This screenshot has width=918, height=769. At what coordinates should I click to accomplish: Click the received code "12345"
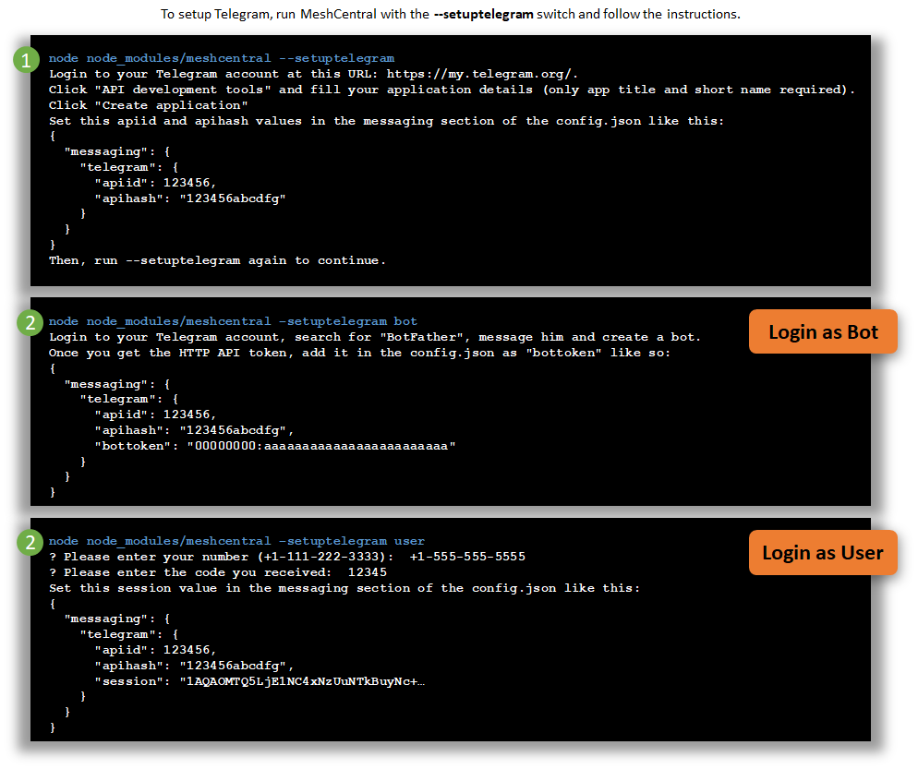click(367, 572)
